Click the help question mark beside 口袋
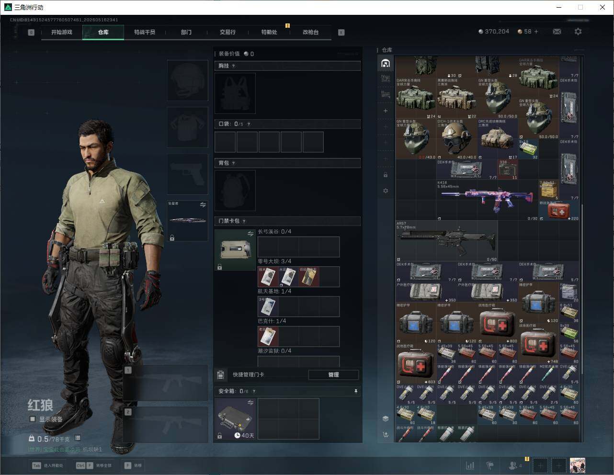The image size is (614, 475). tap(248, 124)
